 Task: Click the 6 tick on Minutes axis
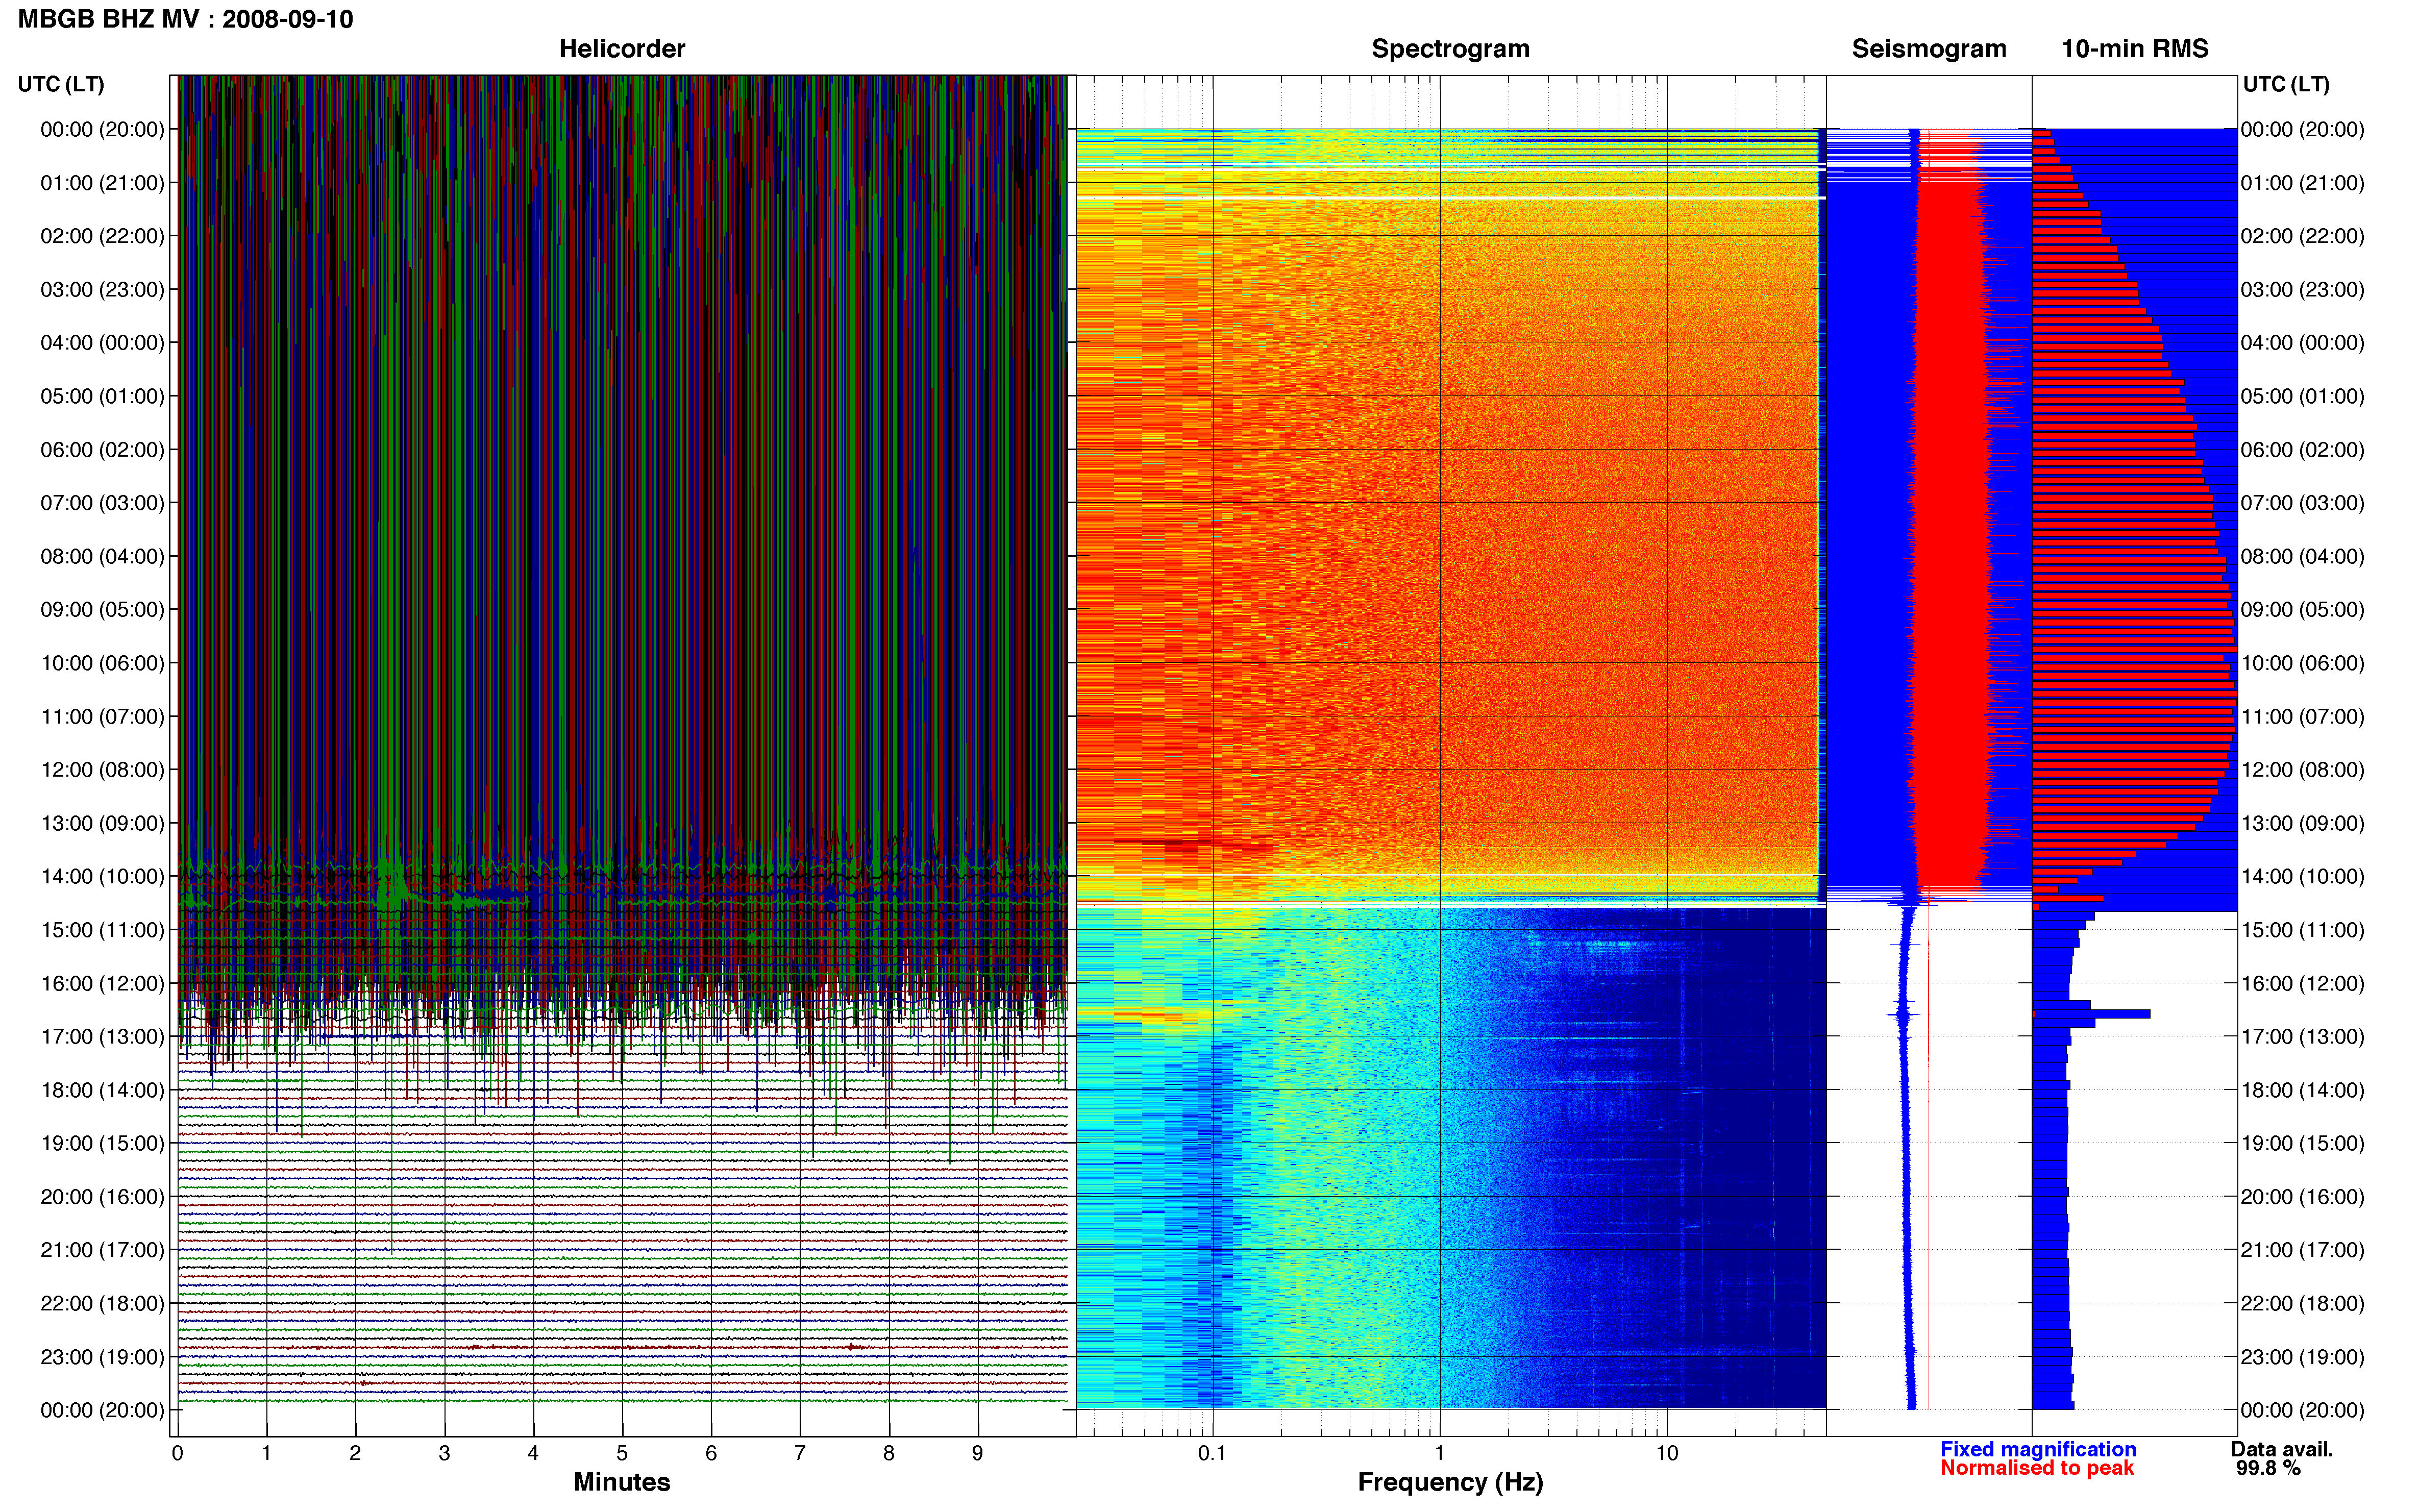711,1453
